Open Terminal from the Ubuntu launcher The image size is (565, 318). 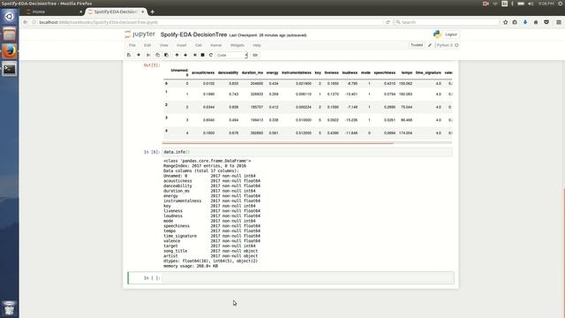tap(10, 69)
